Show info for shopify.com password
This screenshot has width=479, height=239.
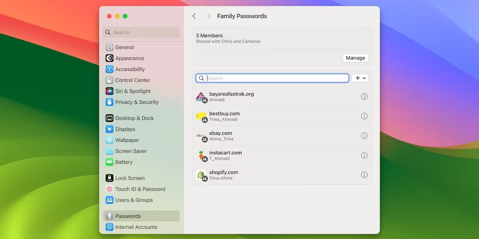364,175
